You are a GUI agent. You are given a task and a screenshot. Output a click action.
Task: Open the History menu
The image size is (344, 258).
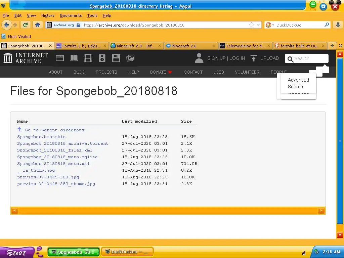click(48, 15)
